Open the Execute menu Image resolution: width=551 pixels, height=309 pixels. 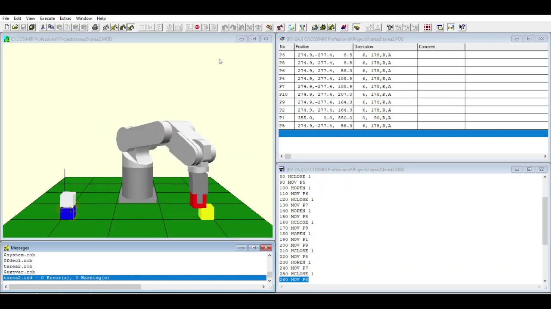pos(47,18)
